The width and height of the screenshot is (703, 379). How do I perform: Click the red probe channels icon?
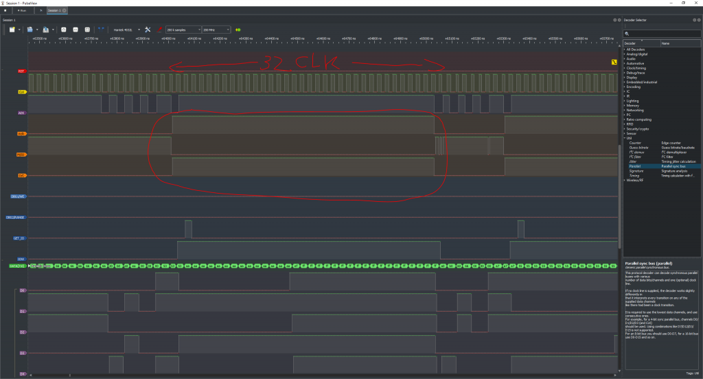pos(159,30)
